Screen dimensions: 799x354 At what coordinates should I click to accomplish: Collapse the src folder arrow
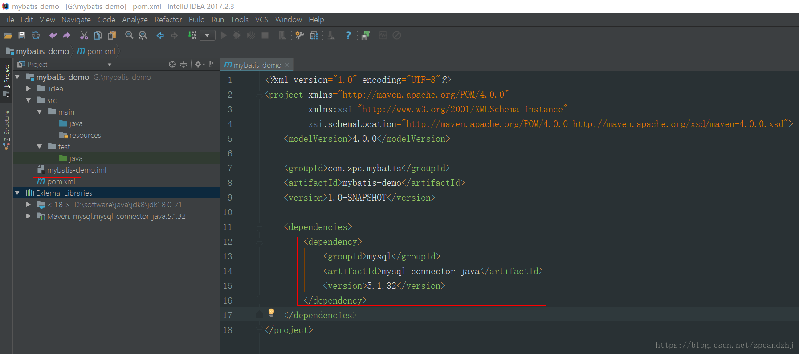[29, 100]
